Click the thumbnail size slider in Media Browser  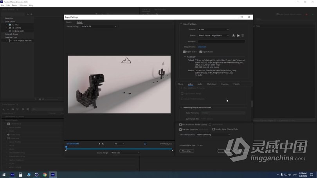click(50, 99)
